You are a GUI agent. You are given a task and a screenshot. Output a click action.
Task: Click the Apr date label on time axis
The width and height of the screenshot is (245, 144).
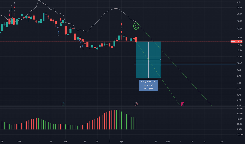tap(121, 141)
